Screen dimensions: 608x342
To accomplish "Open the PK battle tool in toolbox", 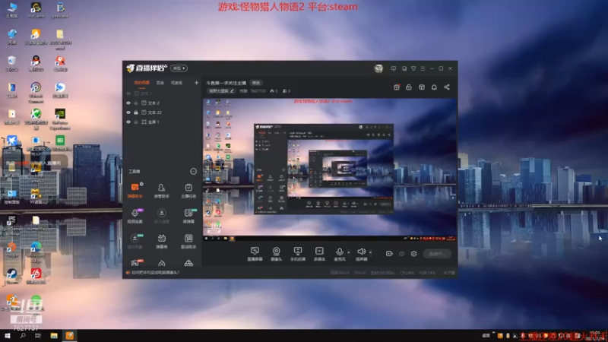I will 135,263.
